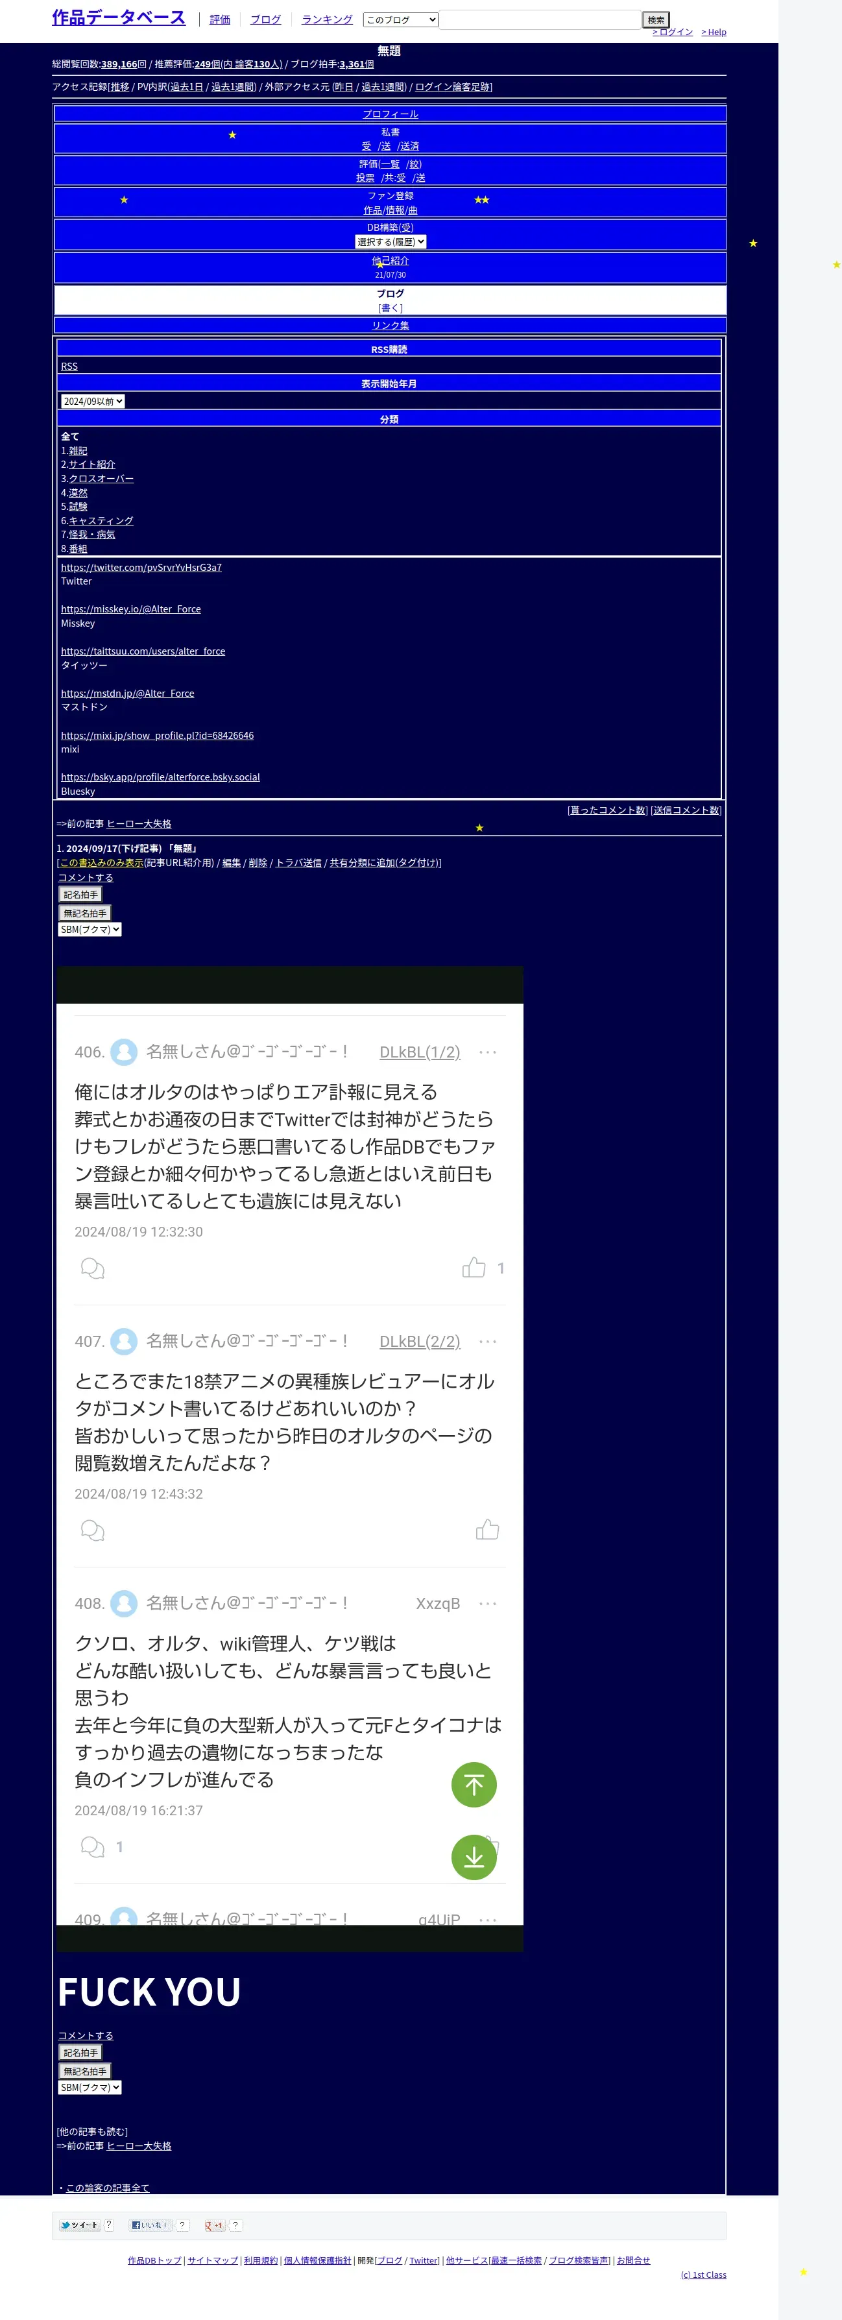This screenshot has height=2320, width=842.
Task: Open the three-dot menu on comment 406
Action: 487,1052
